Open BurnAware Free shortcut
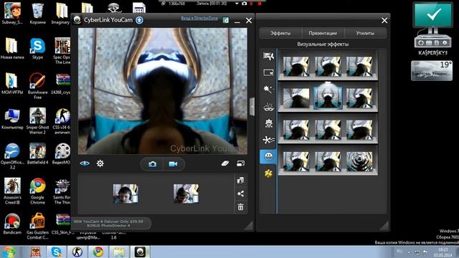 [37, 86]
